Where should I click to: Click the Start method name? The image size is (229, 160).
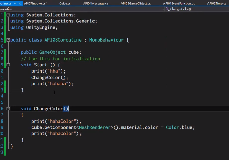coord(41,65)
